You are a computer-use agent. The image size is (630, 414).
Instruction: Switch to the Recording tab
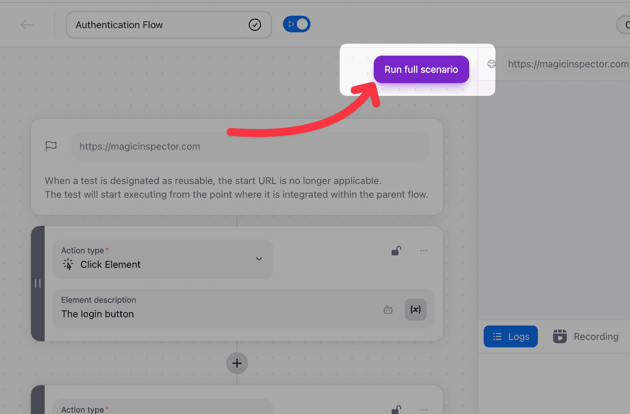(x=586, y=336)
